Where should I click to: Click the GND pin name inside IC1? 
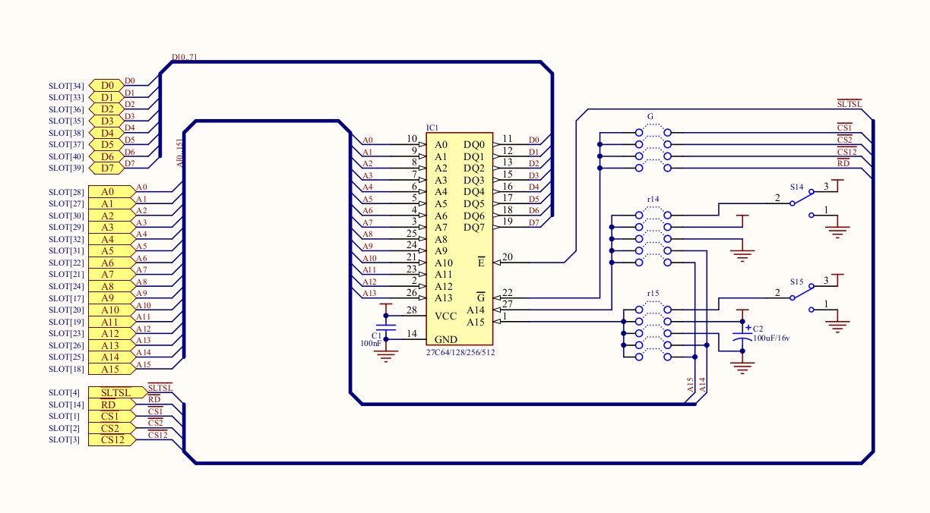tap(446, 339)
